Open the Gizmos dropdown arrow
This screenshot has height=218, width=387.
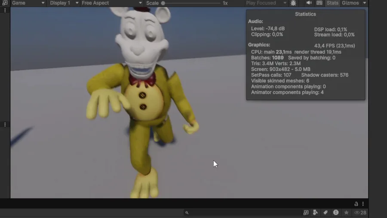[365, 3]
